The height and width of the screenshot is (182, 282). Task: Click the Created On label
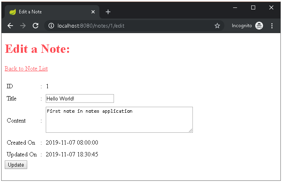tap(21, 143)
